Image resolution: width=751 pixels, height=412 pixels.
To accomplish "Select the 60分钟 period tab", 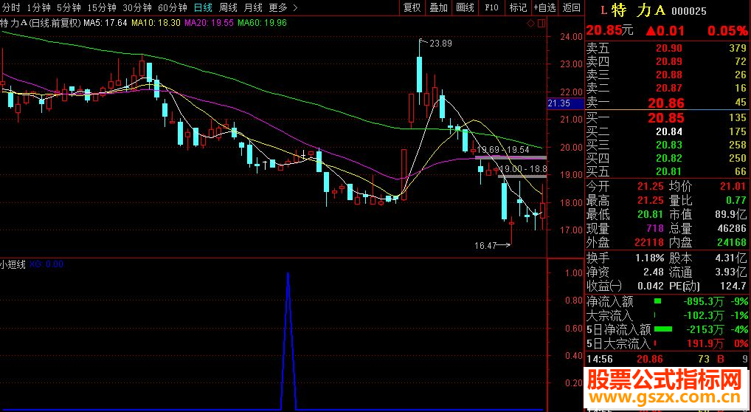I will pyautogui.click(x=173, y=7).
